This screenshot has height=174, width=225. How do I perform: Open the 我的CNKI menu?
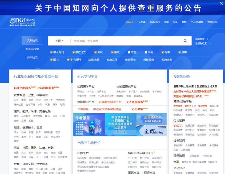click(x=212, y=22)
